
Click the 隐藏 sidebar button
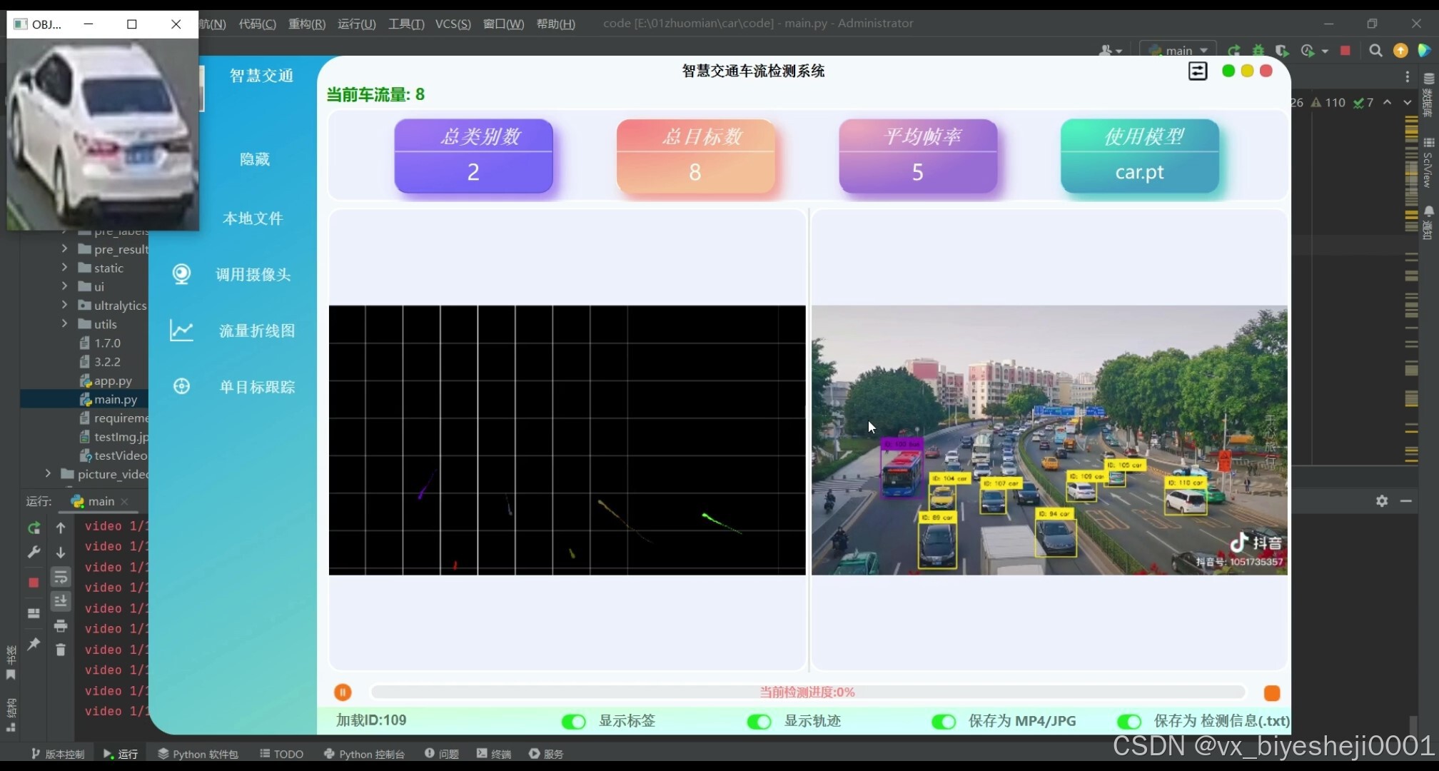[255, 159]
